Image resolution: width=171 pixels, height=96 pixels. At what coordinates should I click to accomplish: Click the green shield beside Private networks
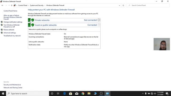click(x=33, y=20)
